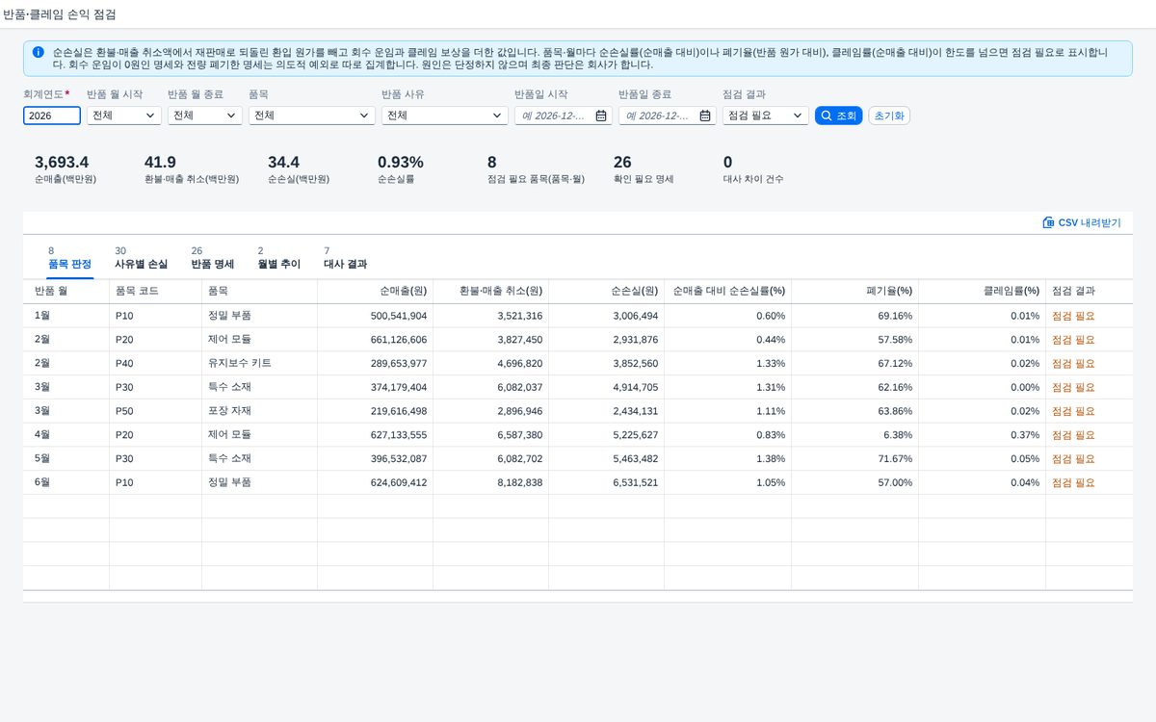Click the 초기화 reset button
The image size is (1156, 722).
[x=889, y=116]
